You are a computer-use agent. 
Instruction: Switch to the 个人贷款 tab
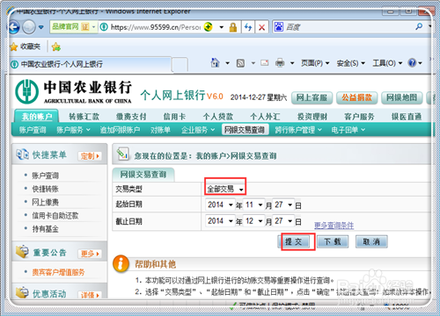pyautogui.click(x=218, y=117)
